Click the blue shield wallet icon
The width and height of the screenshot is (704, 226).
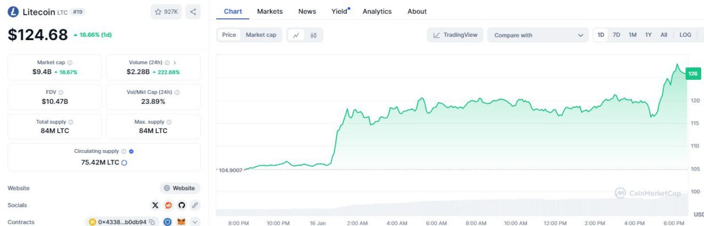click(x=168, y=222)
